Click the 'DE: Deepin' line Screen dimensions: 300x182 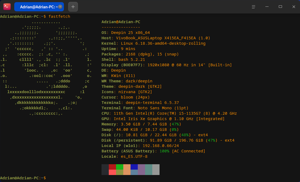click(114, 70)
